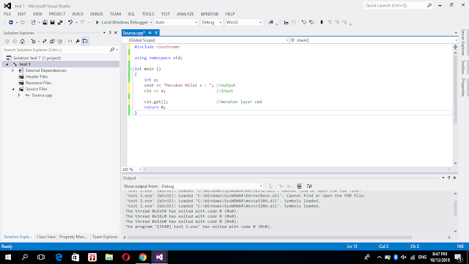
Task: Toggle Preview Selected Items in Solution Explorer
Action: tap(85, 41)
